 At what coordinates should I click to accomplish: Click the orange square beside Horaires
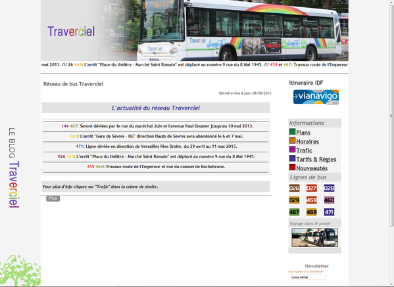pyautogui.click(x=292, y=141)
